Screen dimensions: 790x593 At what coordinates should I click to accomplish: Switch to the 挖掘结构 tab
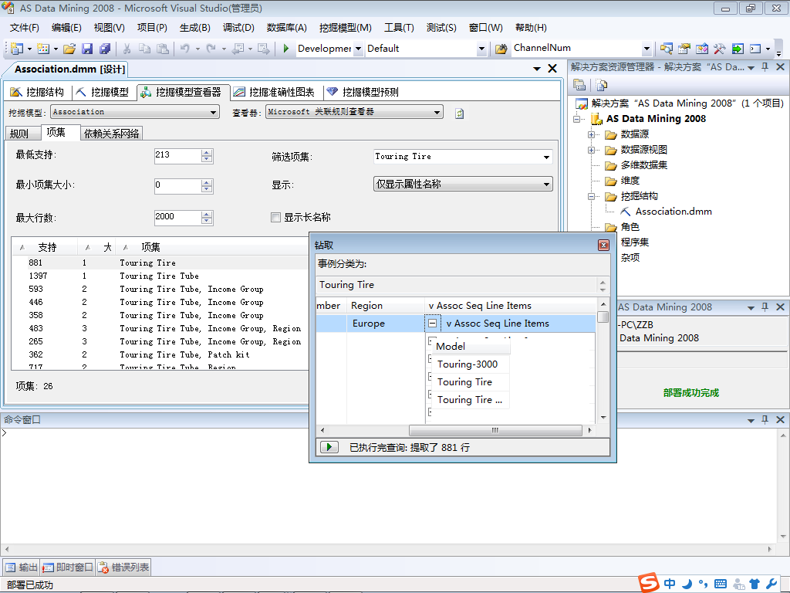(37, 92)
